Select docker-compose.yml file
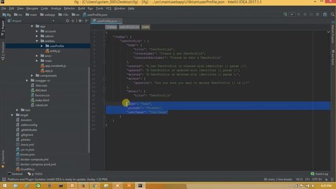Viewport: 336px width, 189px height. 32,160
